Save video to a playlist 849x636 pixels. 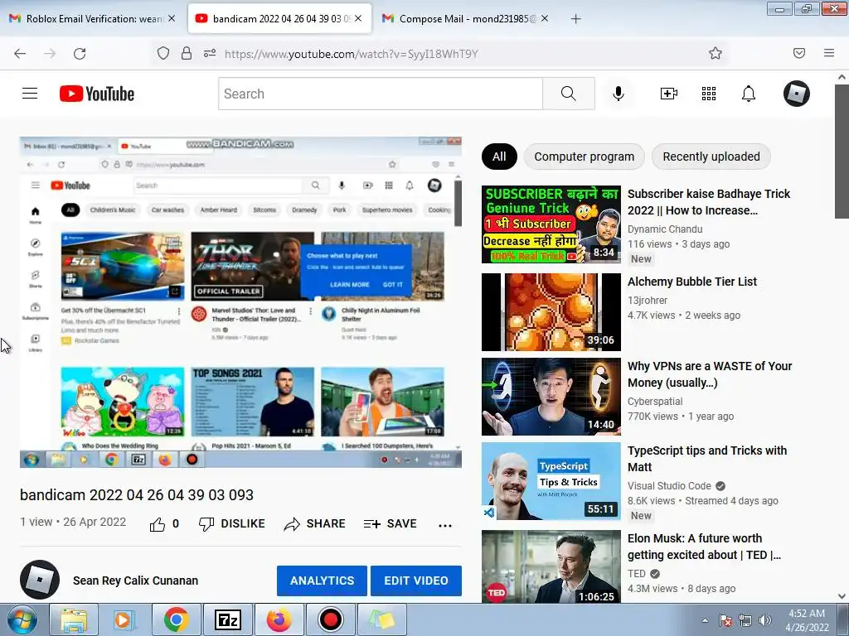pyautogui.click(x=391, y=523)
